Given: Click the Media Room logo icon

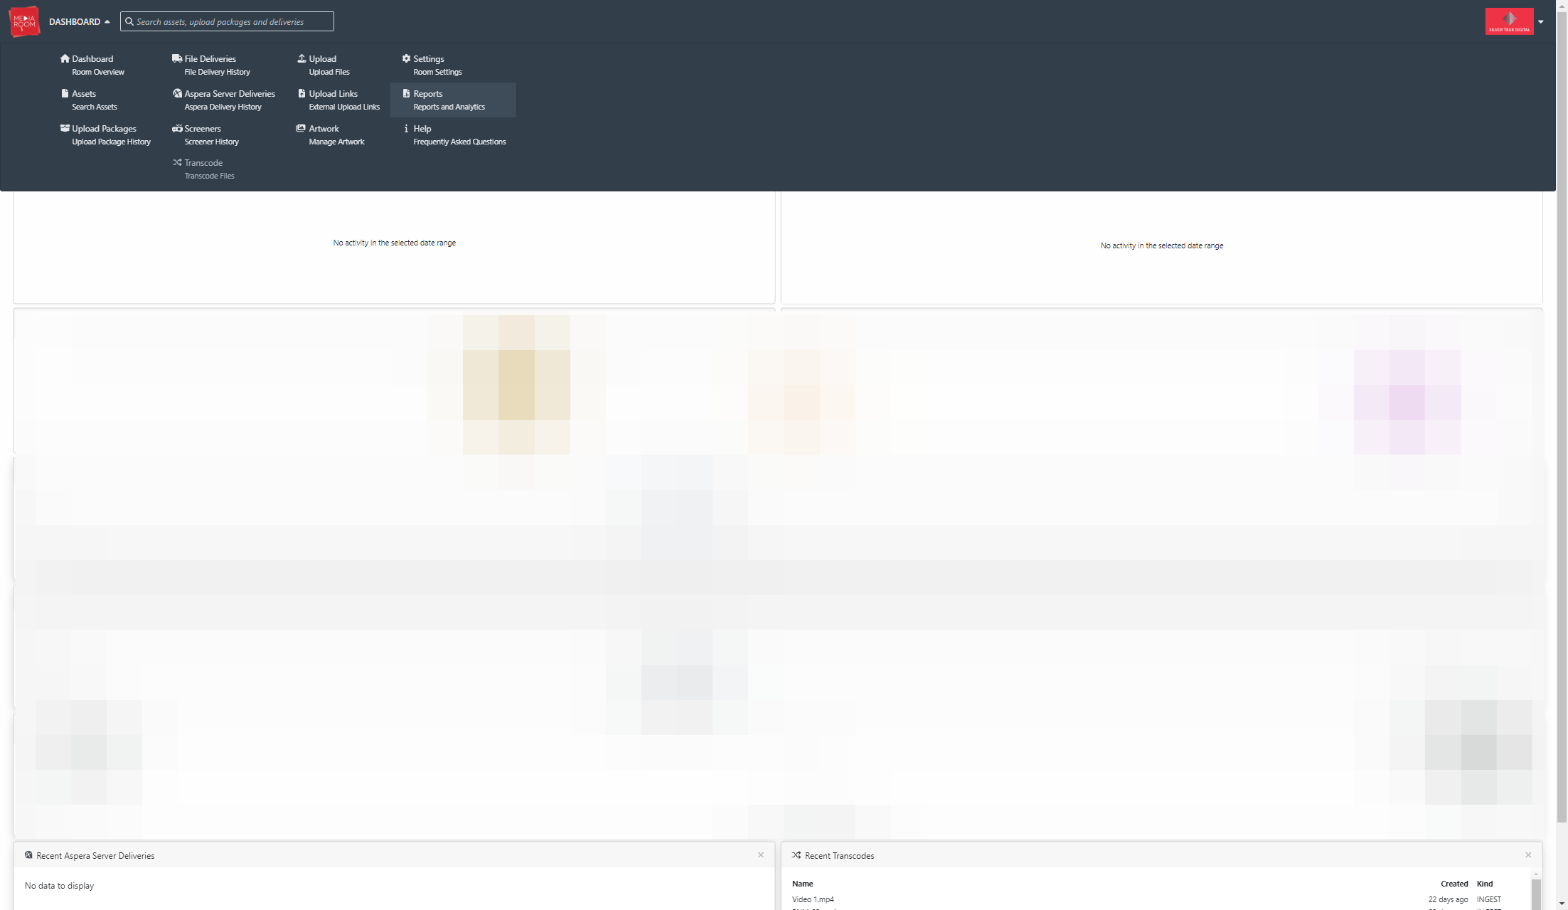Looking at the screenshot, I should (24, 21).
